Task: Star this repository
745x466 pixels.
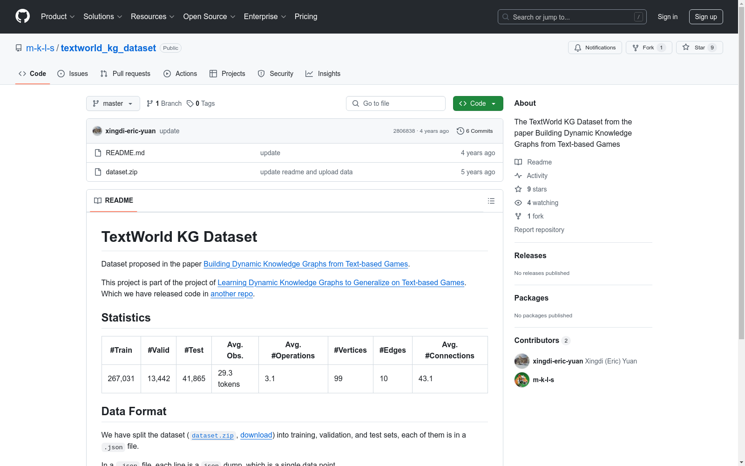Action: (699, 48)
